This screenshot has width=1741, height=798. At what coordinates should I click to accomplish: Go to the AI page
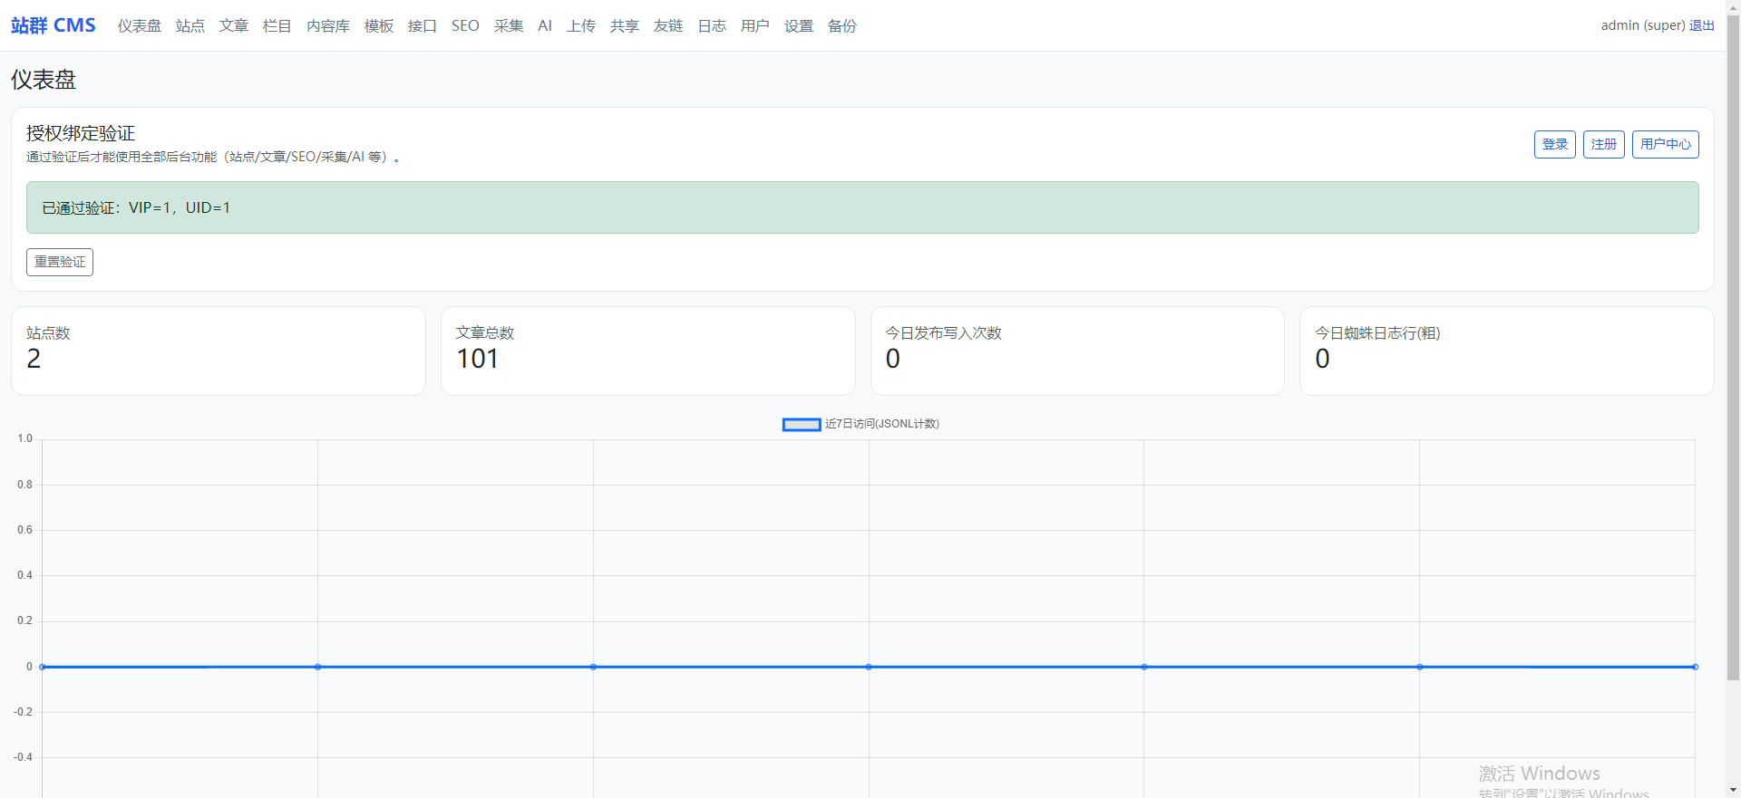[x=544, y=26]
